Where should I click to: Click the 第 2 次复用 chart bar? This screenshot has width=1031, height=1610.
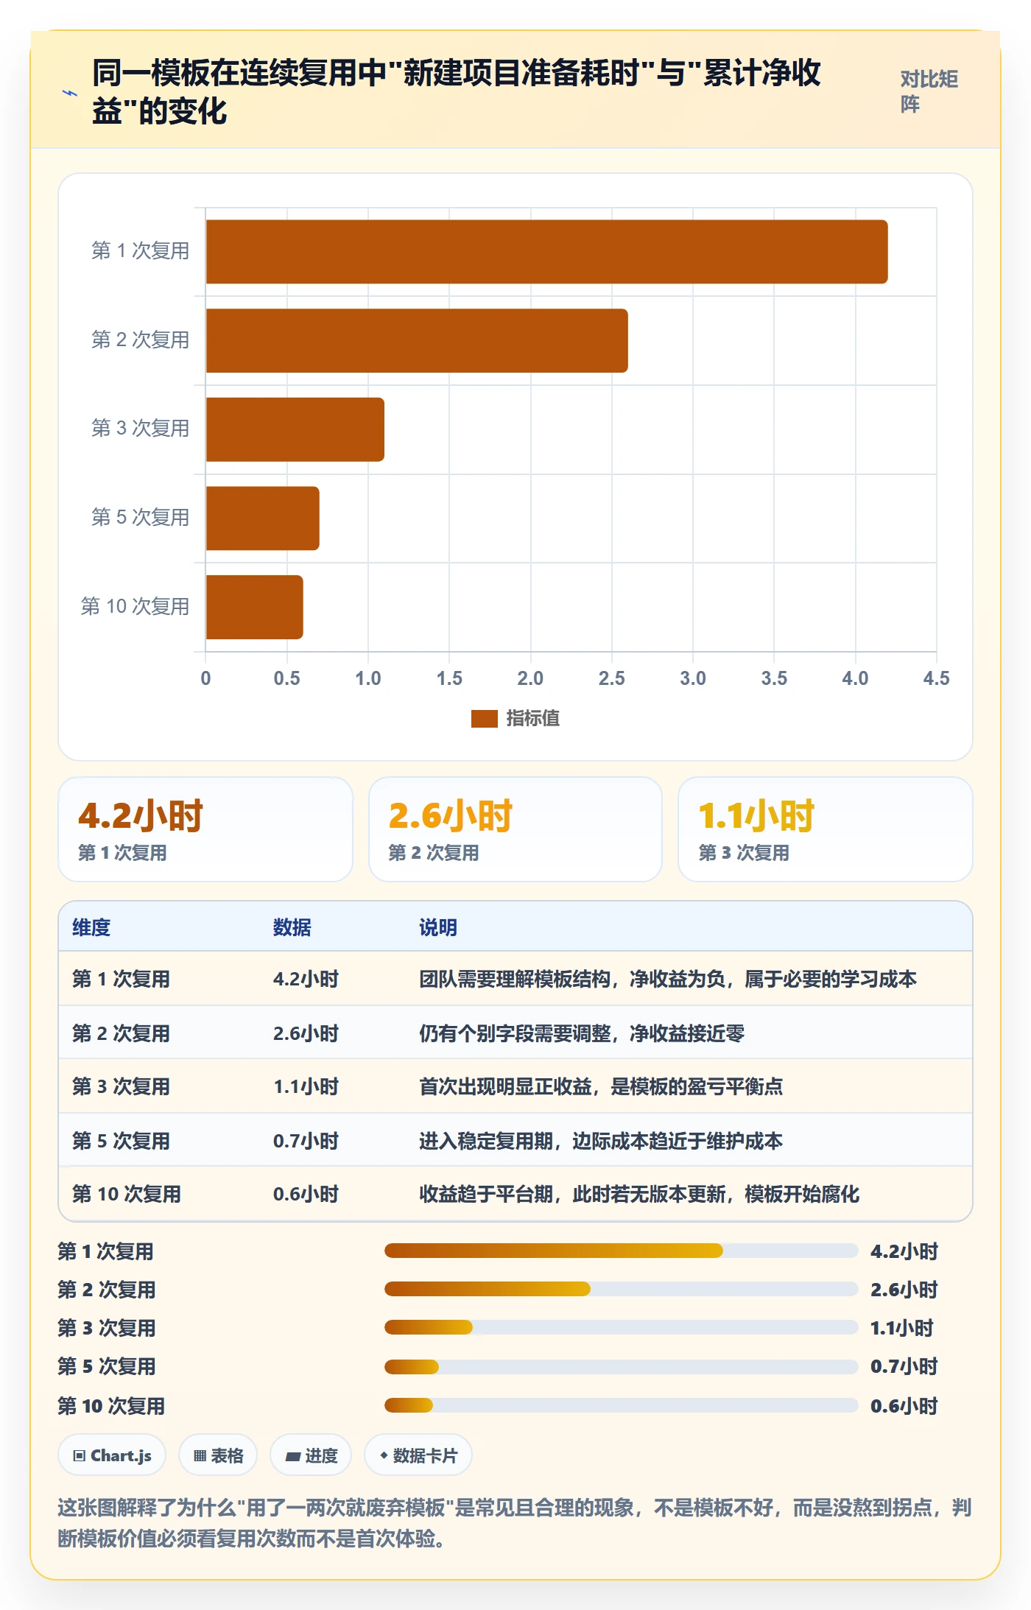(x=417, y=340)
